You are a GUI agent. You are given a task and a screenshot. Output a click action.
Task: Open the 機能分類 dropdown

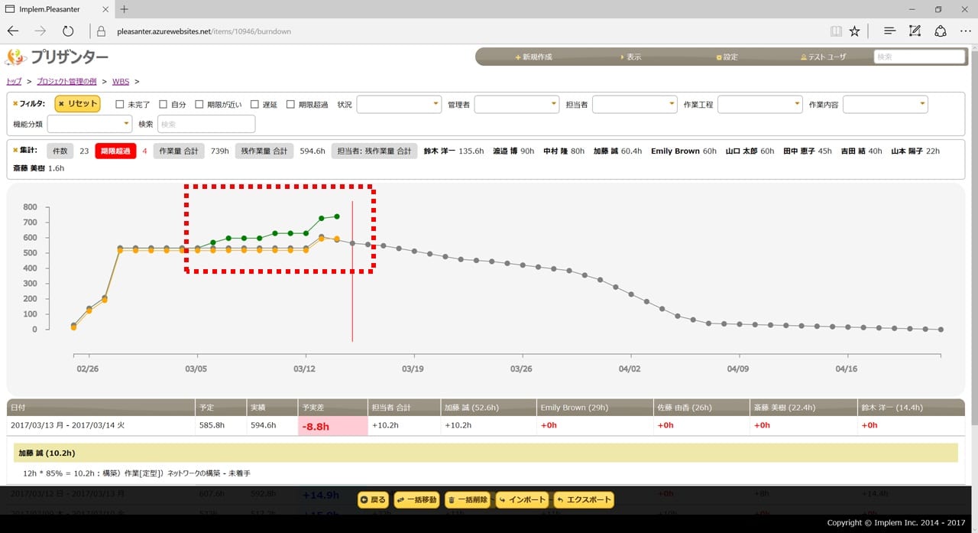point(89,124)
